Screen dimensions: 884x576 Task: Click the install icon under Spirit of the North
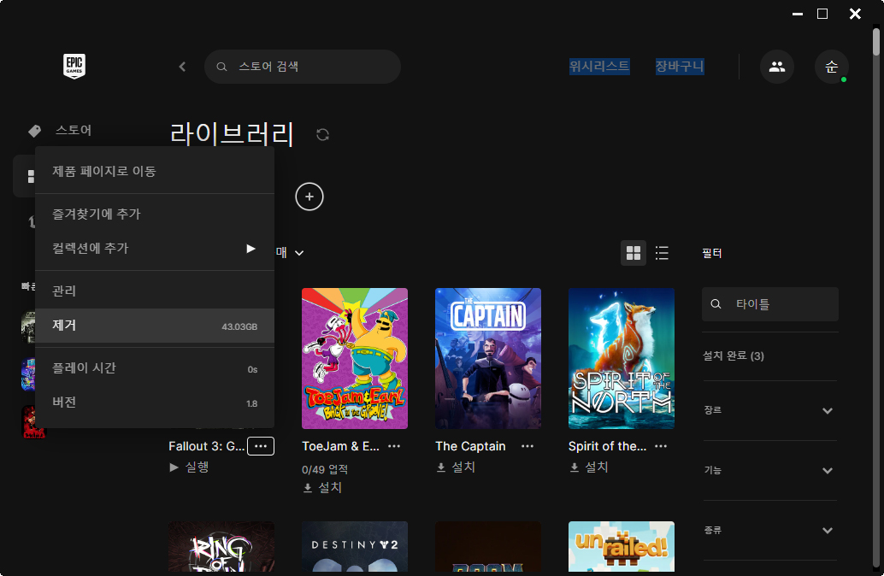[x=574, y=467]
